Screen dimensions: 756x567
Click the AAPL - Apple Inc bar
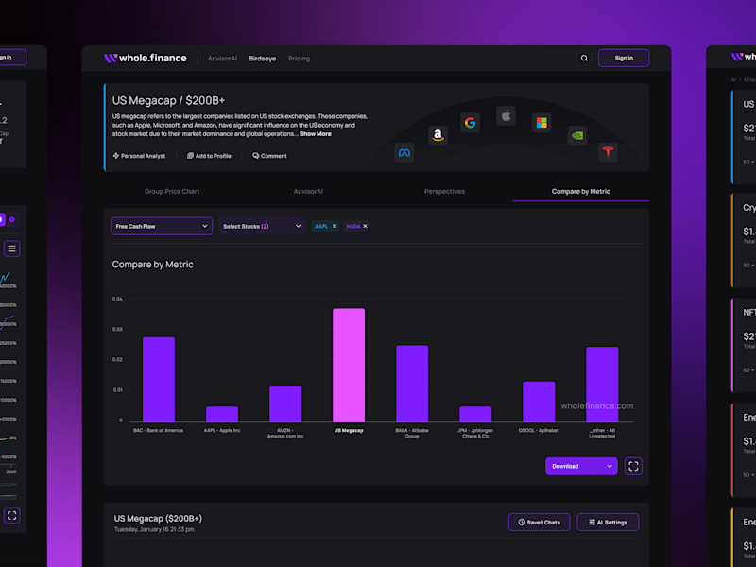tap(222, 414)
